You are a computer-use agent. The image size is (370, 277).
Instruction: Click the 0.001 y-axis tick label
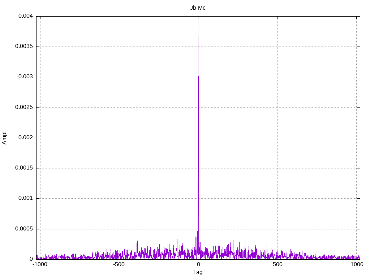26,198
